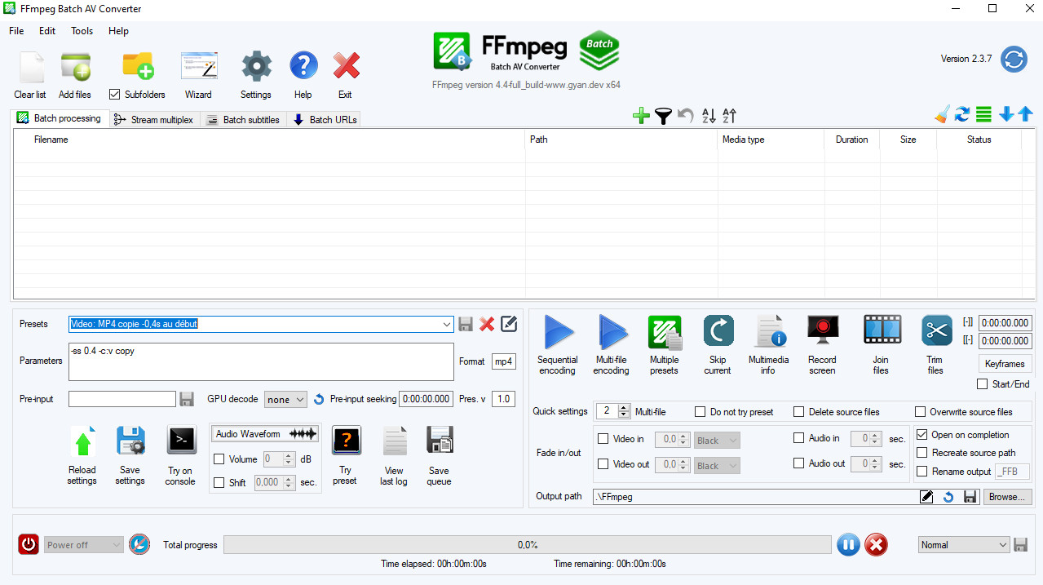Edit preset with pencil icon

(509, 324)
